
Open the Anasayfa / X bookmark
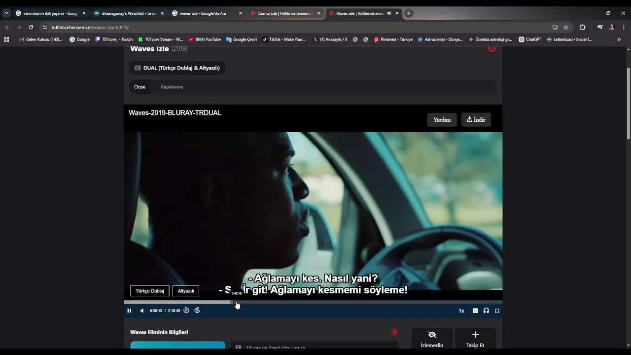click(330, 39)
